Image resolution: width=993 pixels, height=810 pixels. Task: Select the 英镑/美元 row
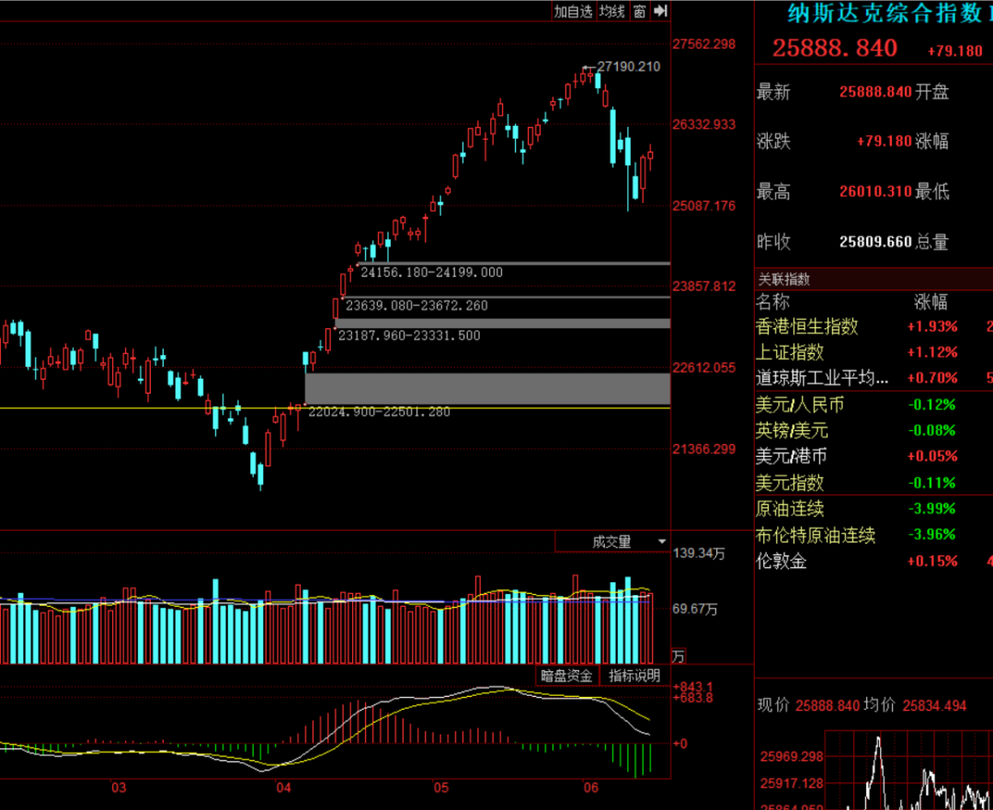(874, 430)
